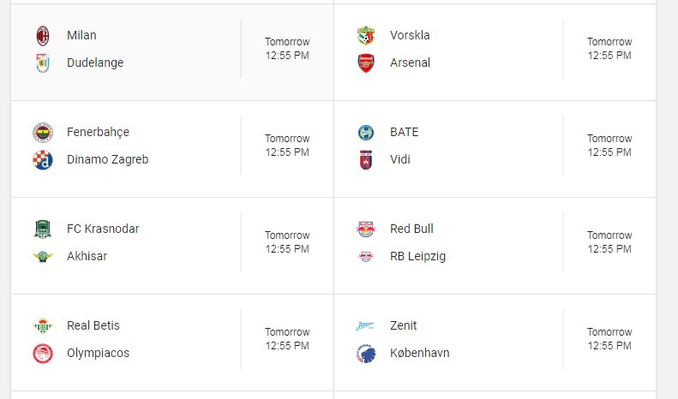Open the Zenit team name

coord(404,325)
